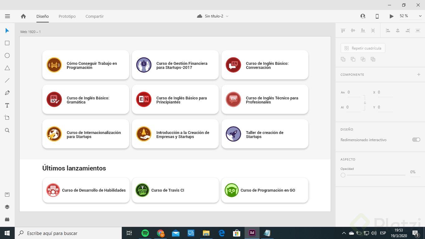Image resolution: width=425 pixels, height=239 pixels.
Task: Open the Windows Start menu
Action: pos(7,233)
